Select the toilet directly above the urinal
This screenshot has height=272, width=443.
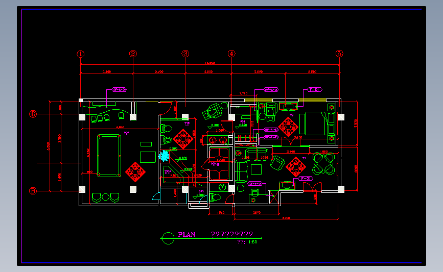pos(167,129)
